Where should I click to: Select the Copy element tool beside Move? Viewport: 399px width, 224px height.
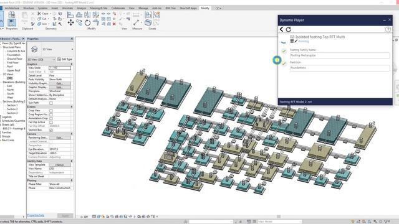[79, 23]
